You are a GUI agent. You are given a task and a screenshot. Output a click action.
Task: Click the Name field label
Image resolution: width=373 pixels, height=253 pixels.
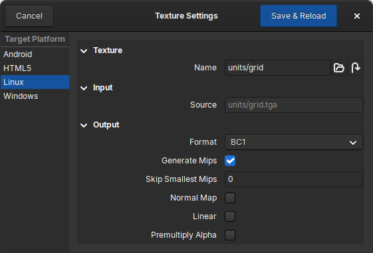coord(205,68)
